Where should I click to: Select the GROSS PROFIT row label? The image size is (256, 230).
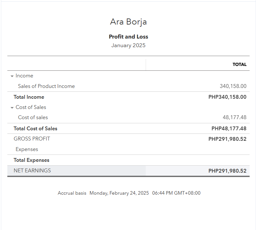coord(32,139)
